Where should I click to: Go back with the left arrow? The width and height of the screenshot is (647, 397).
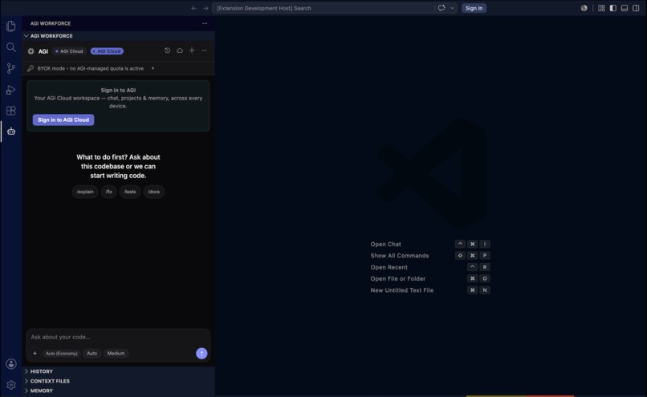click(x=194, y=8)
